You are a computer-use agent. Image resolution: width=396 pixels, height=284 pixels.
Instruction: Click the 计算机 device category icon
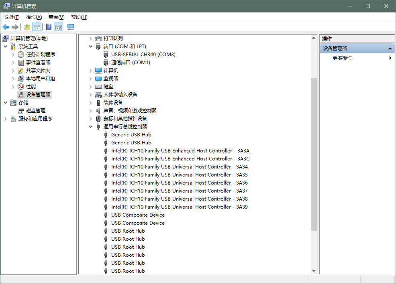[98, 71]
